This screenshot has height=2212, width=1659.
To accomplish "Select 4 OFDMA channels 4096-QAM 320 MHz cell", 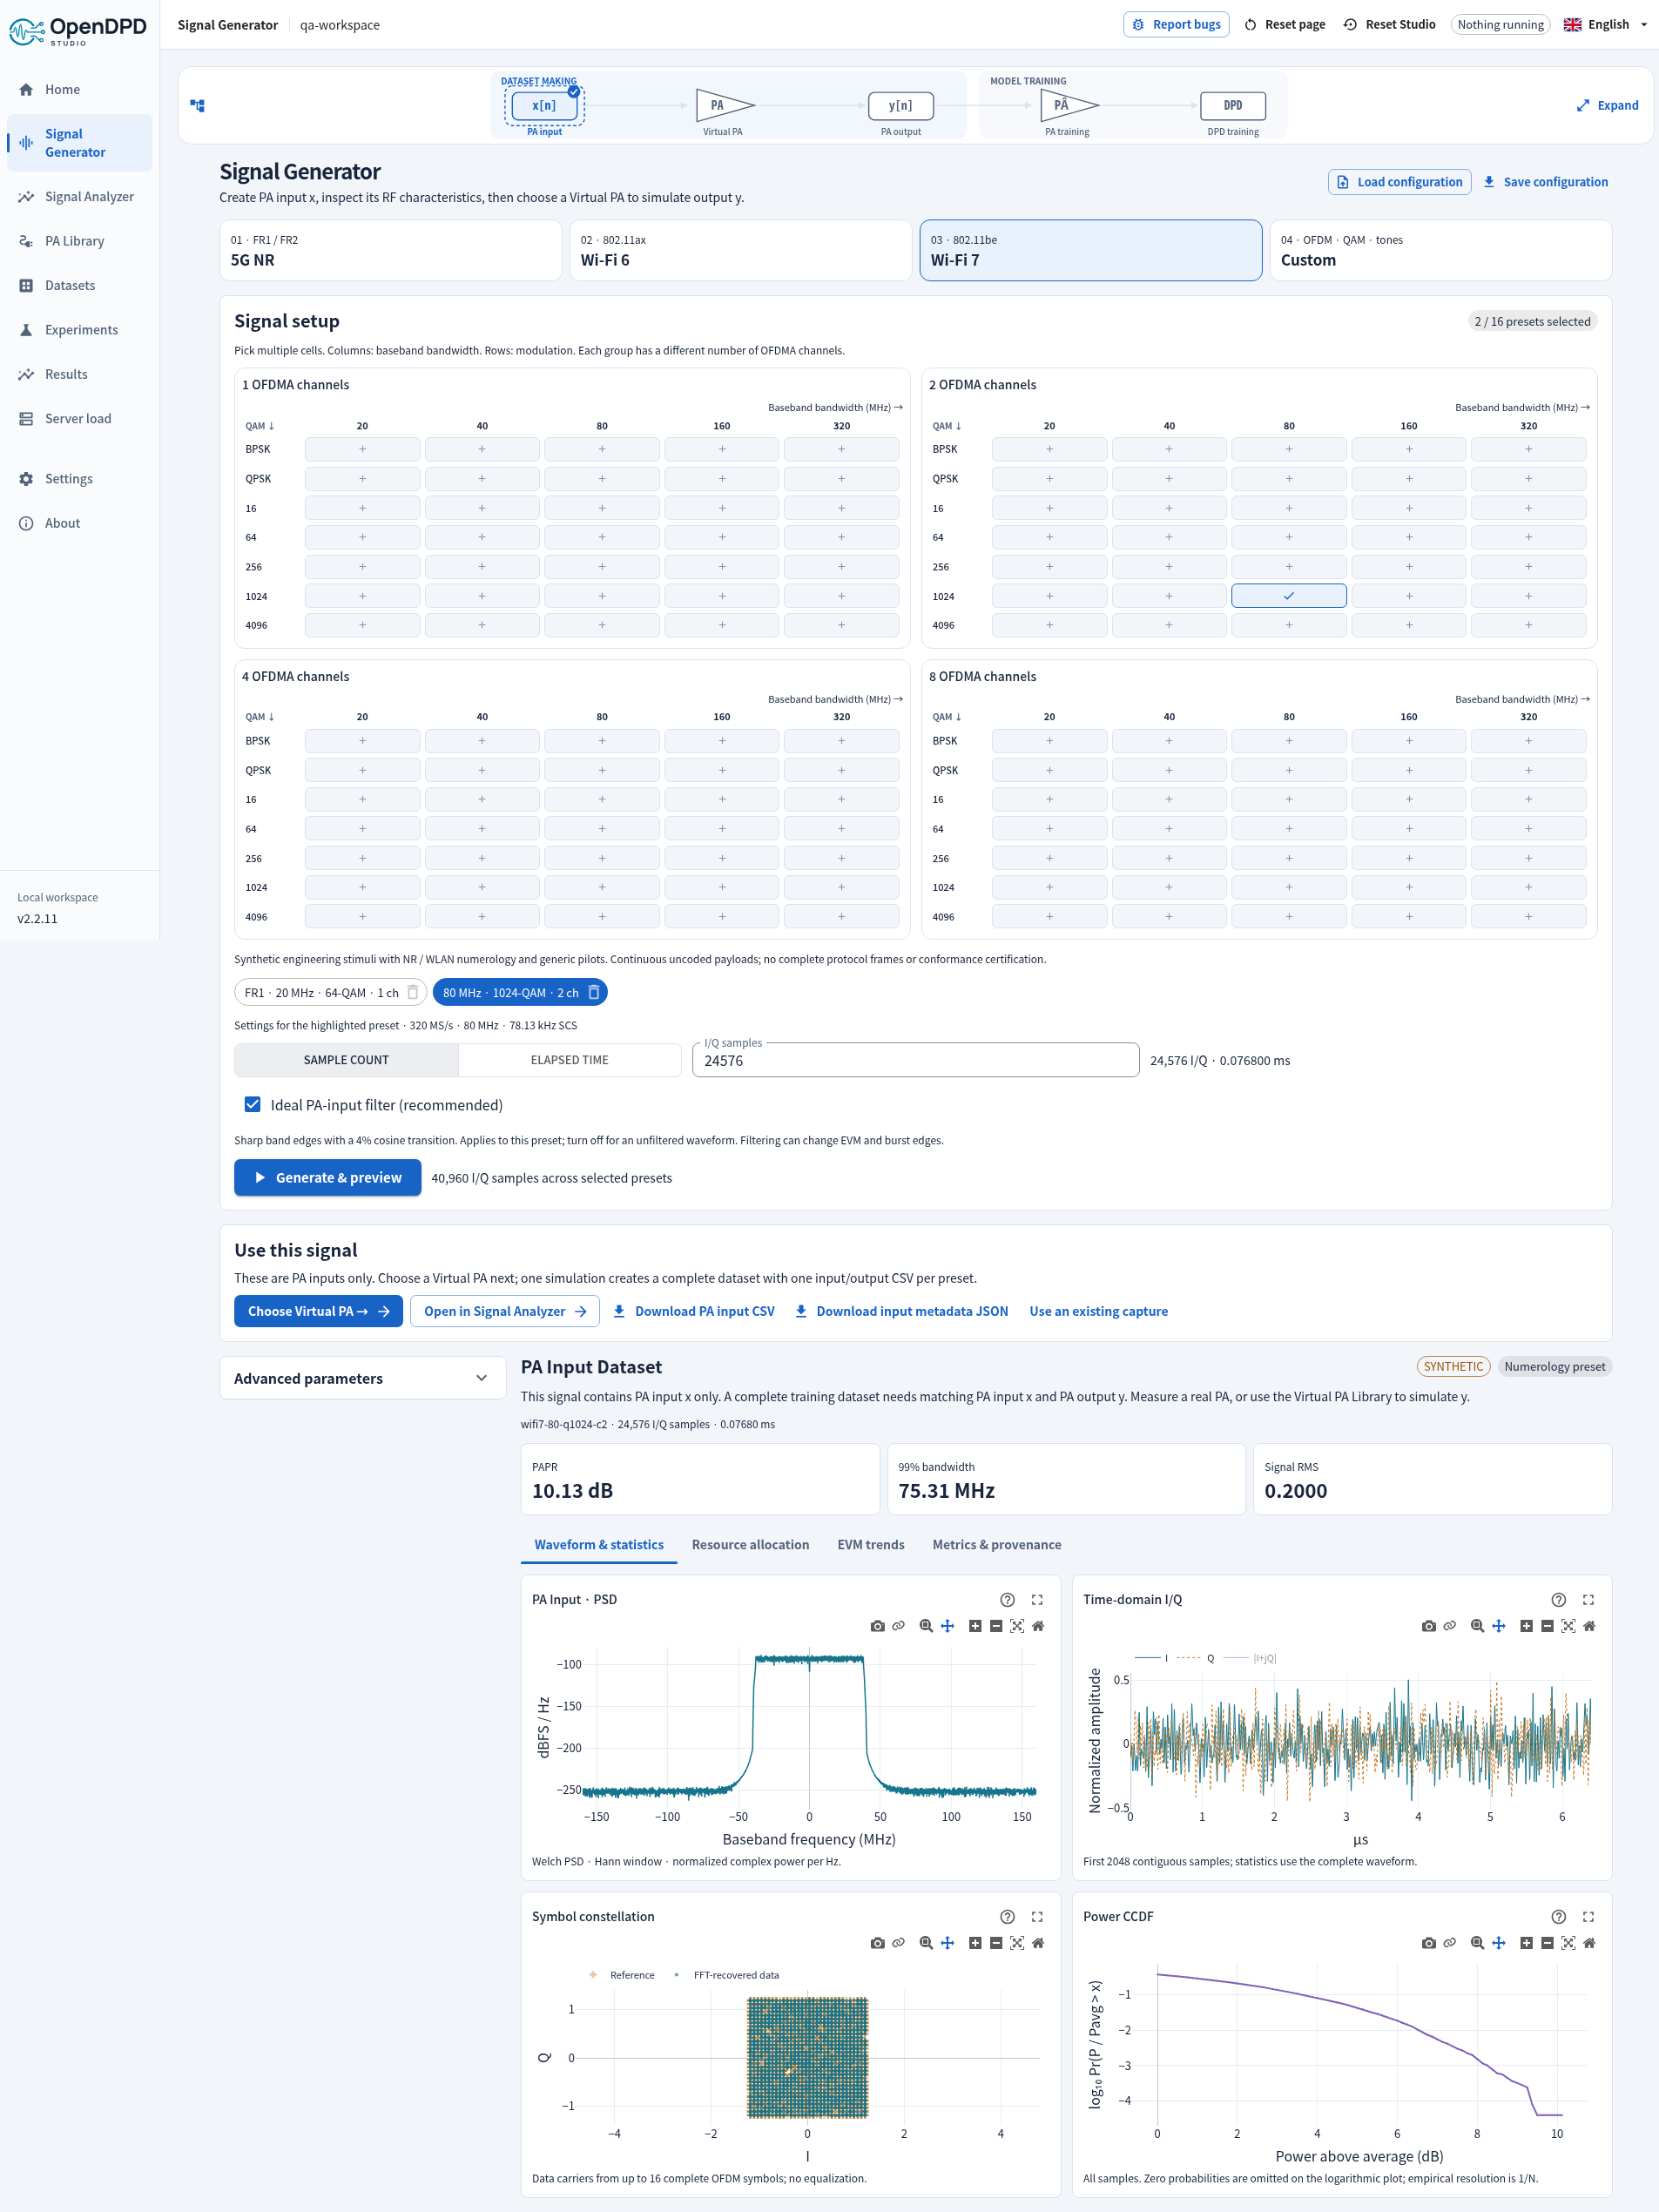I will click(x=841, y=916).
